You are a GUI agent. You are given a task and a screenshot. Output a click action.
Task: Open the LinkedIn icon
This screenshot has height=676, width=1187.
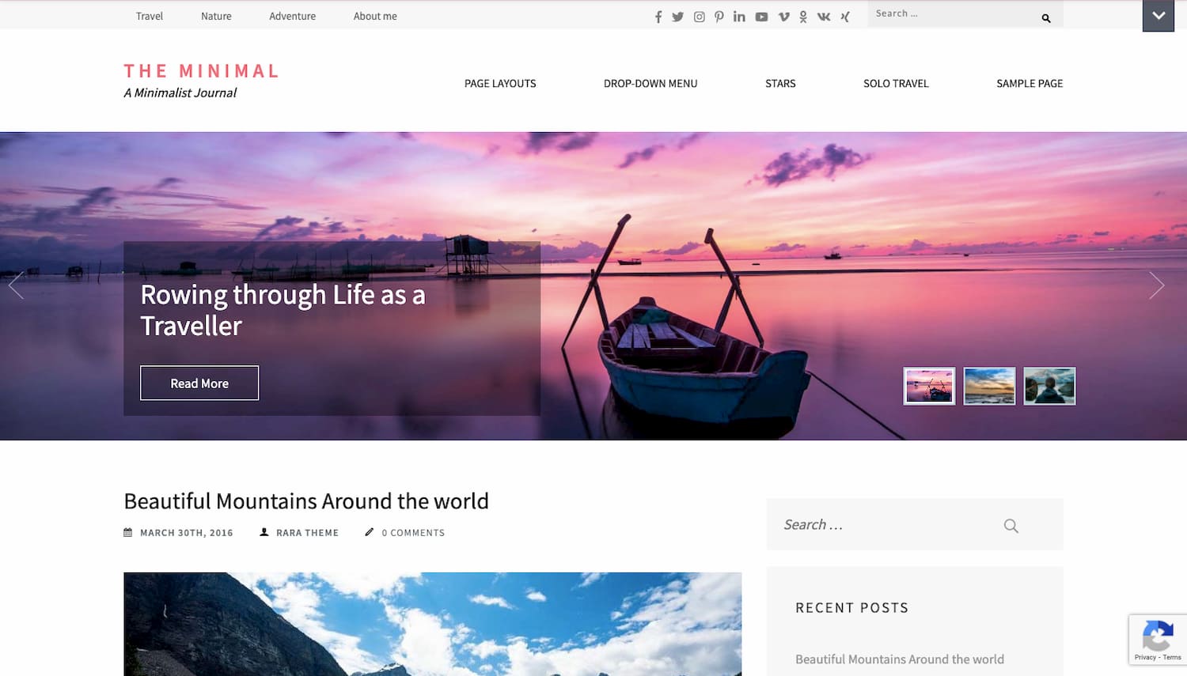pos(739,17)
